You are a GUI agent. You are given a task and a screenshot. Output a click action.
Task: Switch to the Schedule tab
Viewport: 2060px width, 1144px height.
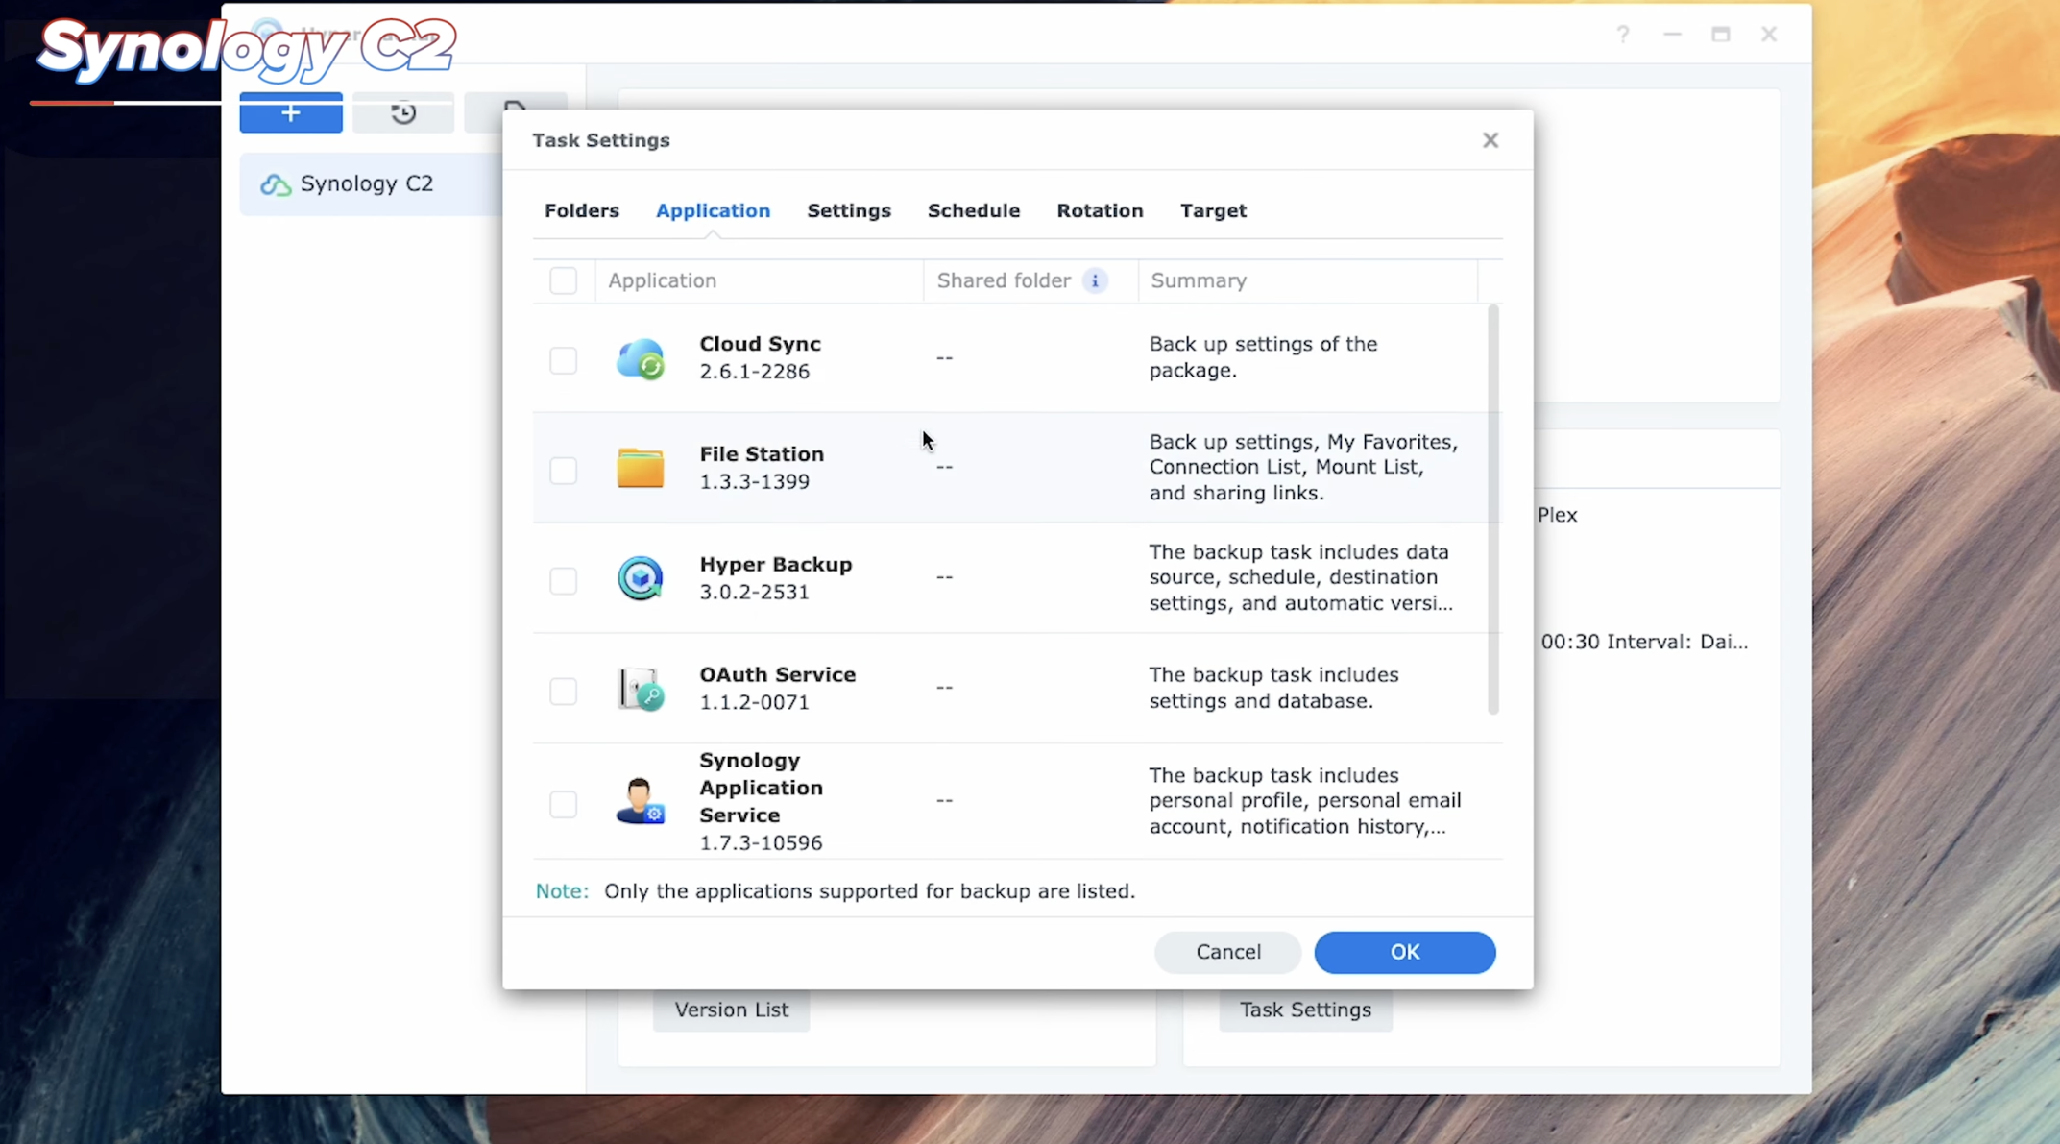point(973,210)
